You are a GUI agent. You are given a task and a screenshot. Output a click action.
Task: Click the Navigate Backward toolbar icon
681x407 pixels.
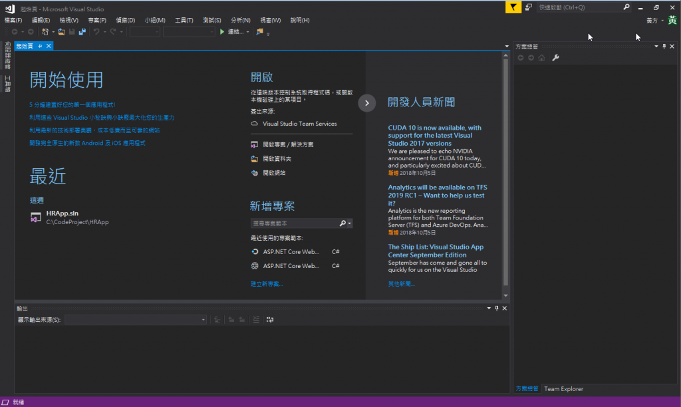[x=15, y=32]
